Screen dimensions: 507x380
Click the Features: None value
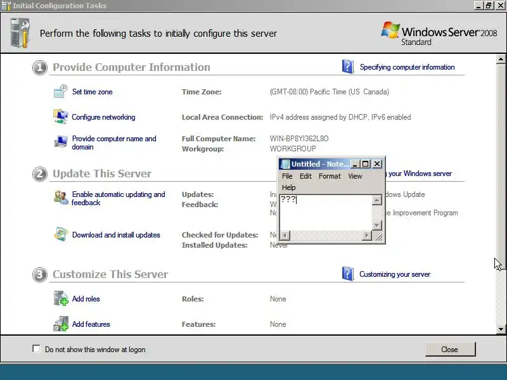(278, 324)
